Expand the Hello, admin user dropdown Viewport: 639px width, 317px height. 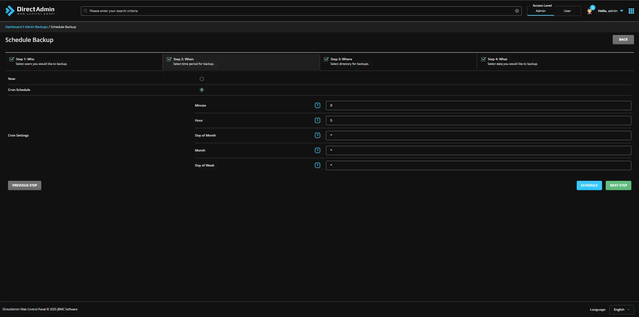coord(610,11)
